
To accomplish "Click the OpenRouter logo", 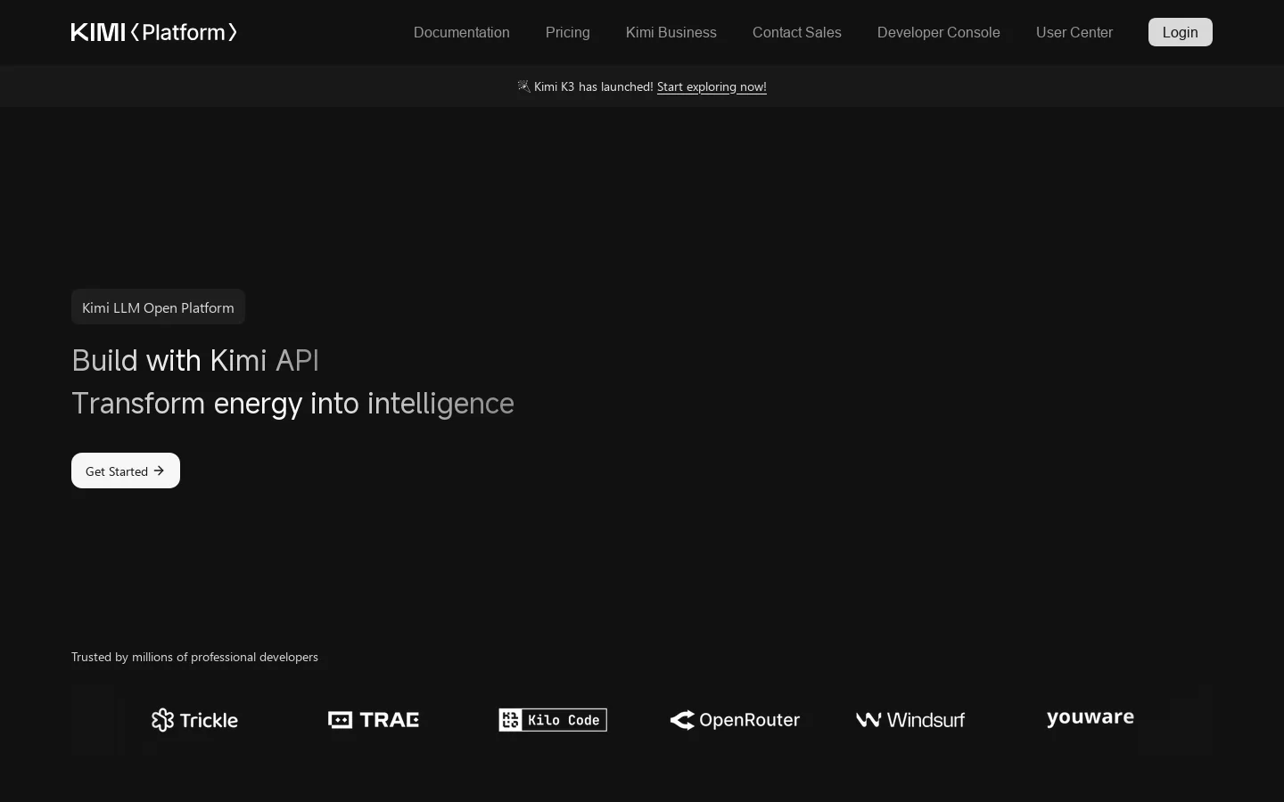I will click(735, 720).
